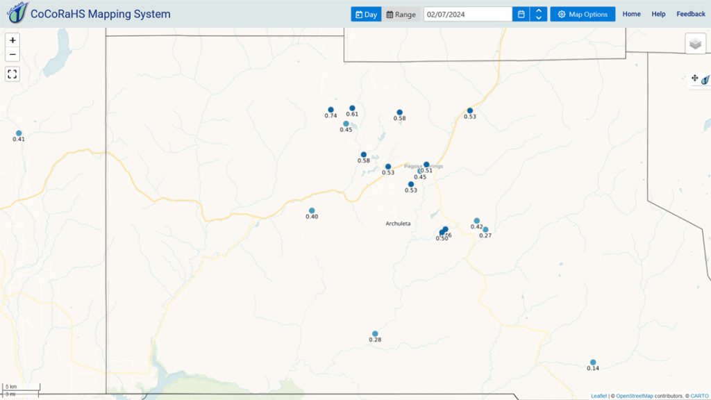Open the Leaflet attribution link
Viewport: 711px width, 400px height.
coord(599,396)
